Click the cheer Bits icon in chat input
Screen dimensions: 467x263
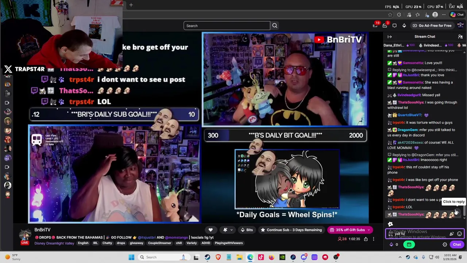point(452,234)
